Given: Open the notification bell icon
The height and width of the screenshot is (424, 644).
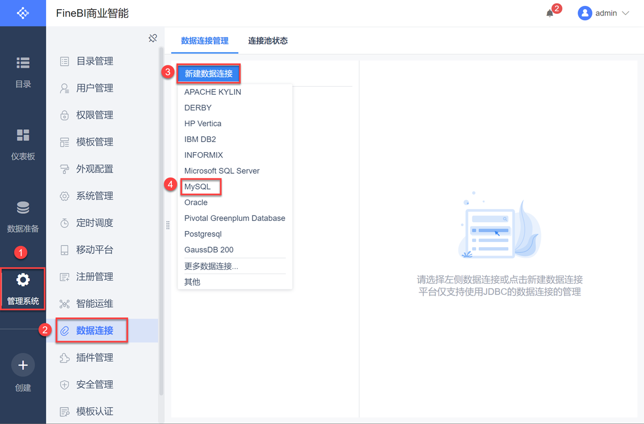Looking at the screenshot, I should [x=550, y=13].
